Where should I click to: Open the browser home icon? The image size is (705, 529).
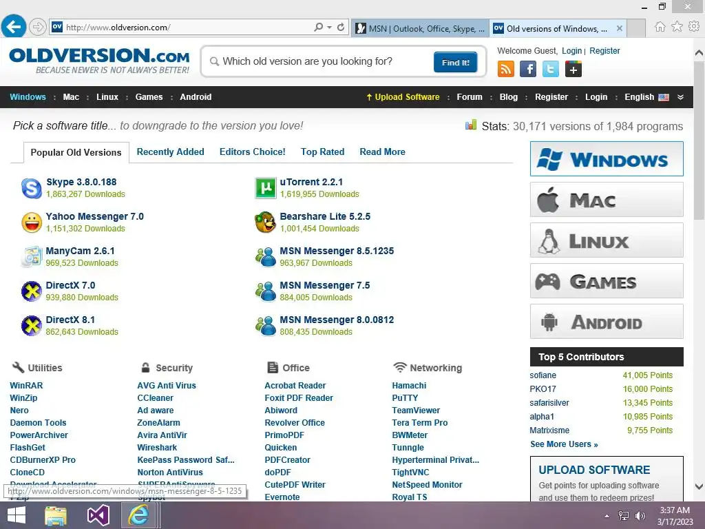click(x=660, y=27)
